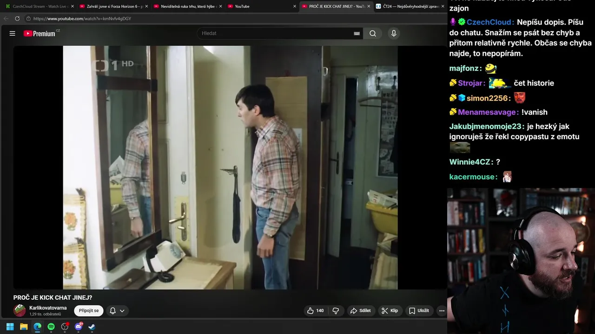Close the plain YouTube tab
595x334 pixels.
coord(295,6)
